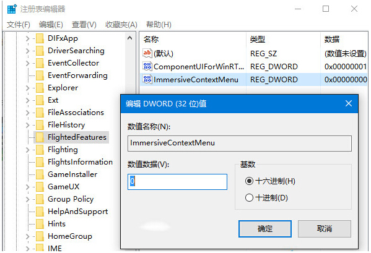The image size is (371, 253).
Task: Expand the Ext tree node
Action: click(x=27, y=100)
